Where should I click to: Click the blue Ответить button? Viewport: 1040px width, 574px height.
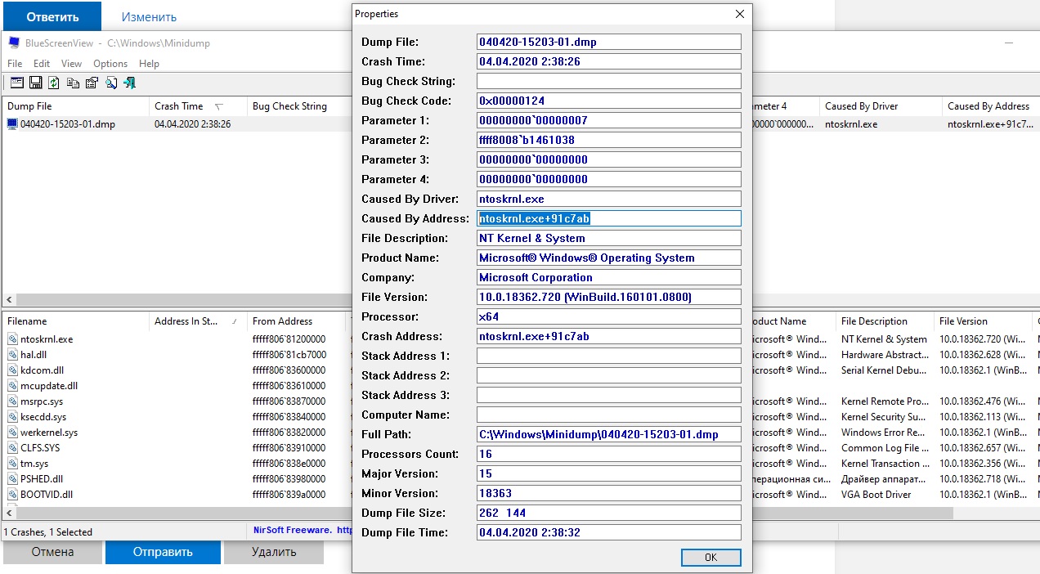[x=52, y=16]
